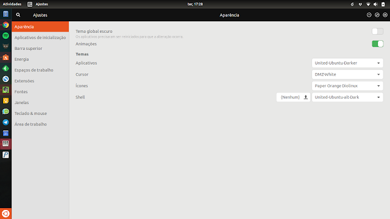390x219 pixels.
Task: Click the Cursor row label
Action: point(82,74)
